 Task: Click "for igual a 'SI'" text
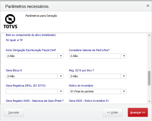pyautogui.click(x=14, y=40)
